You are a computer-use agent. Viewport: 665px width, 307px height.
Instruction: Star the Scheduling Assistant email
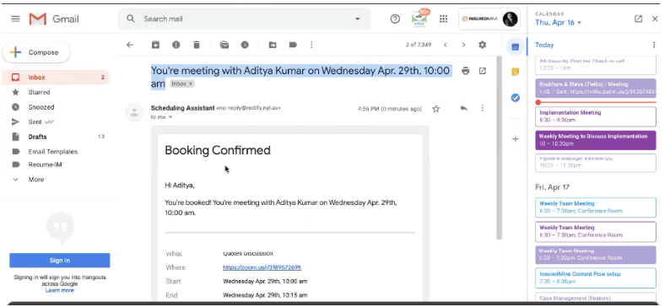[x=436, y=109]
